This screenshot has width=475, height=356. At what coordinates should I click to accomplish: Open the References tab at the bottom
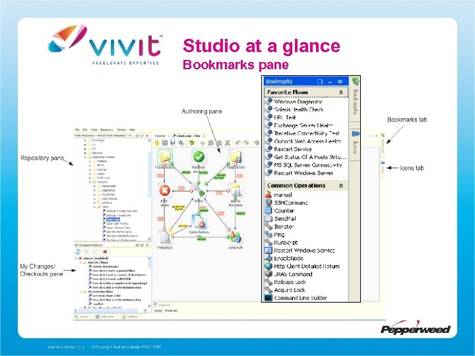(x=105, y=316)
